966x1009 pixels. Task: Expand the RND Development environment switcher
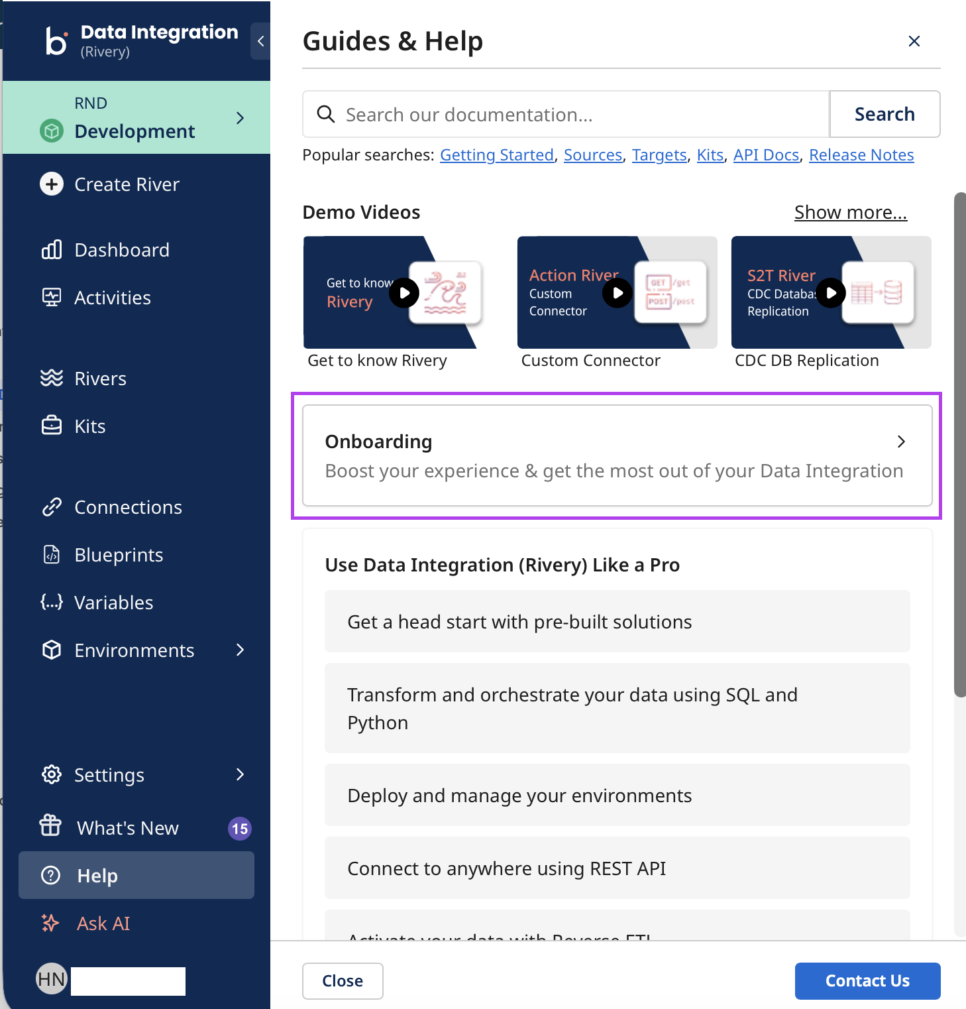(x=241, y=118)
